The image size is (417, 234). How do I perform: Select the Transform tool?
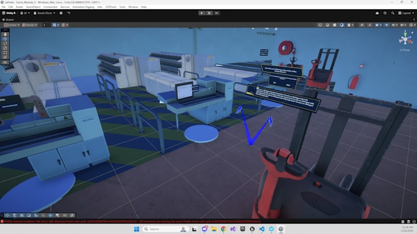(x=5, y=57)
